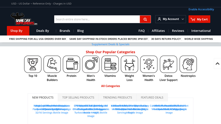Expand the USD - US Dollar currency selector
The width and height of the screenshot is (221, 124).
22,4
